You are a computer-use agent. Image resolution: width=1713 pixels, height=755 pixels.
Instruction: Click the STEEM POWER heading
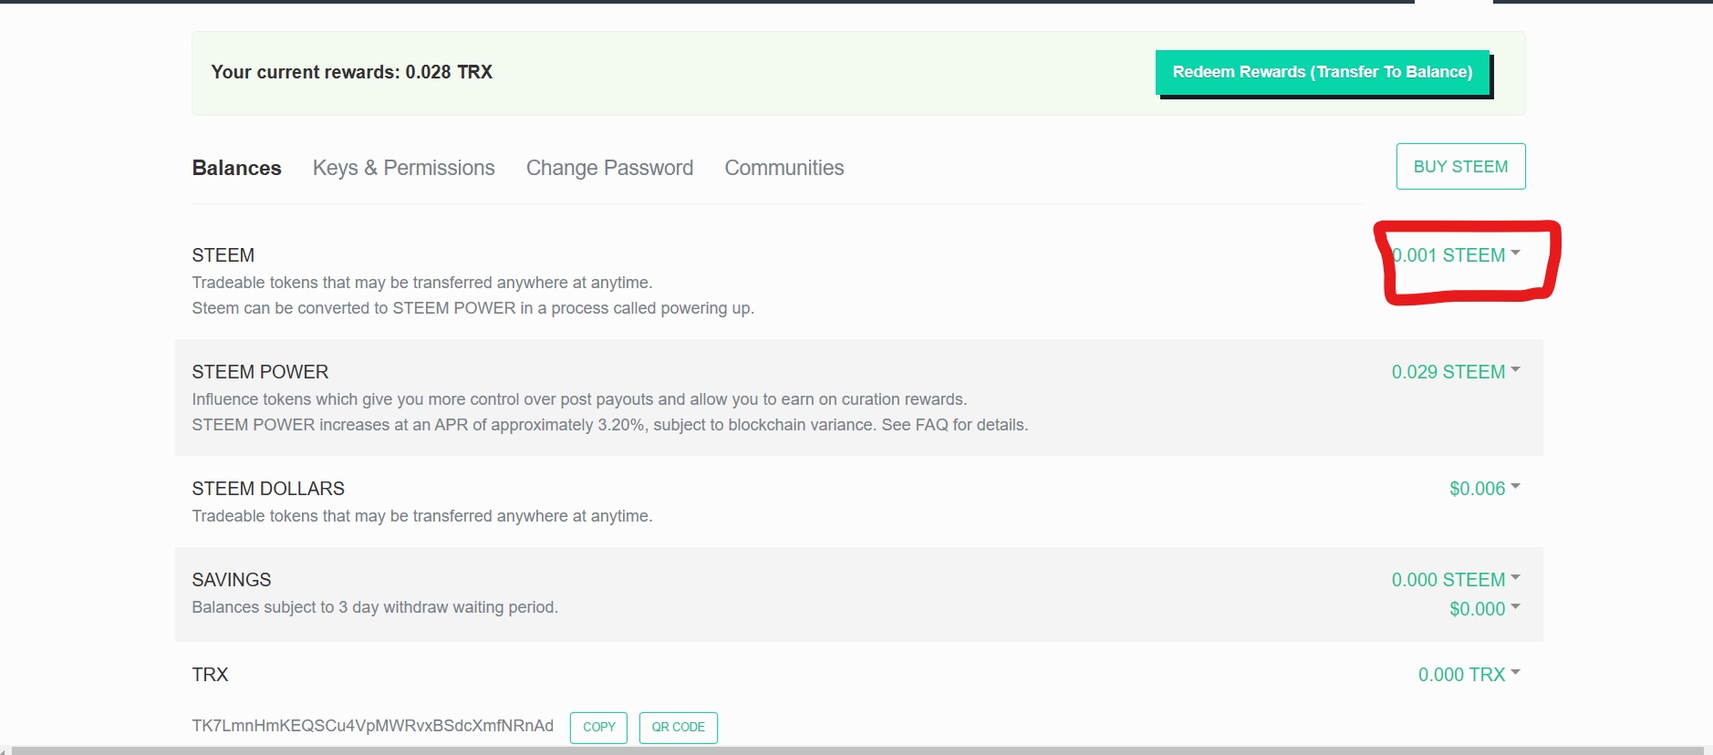[x=260, y=372]
